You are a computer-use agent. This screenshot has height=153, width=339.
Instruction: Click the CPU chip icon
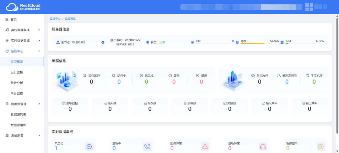192,43
